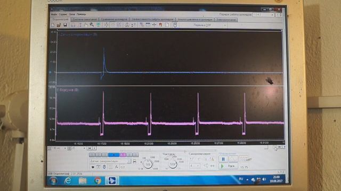Click the bucket-shaped toolbar icon
The width and height of the screenshot is (341, 191).
pyautogui.click(x=175, y=25)
